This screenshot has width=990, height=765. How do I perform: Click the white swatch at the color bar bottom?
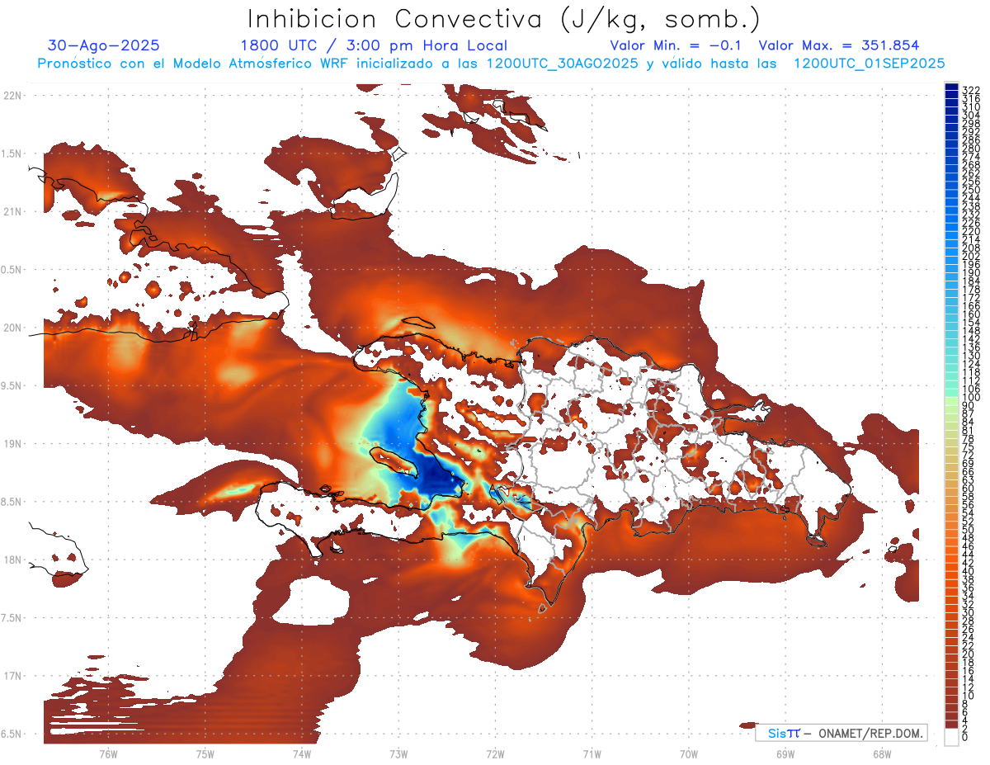(951, 737)
